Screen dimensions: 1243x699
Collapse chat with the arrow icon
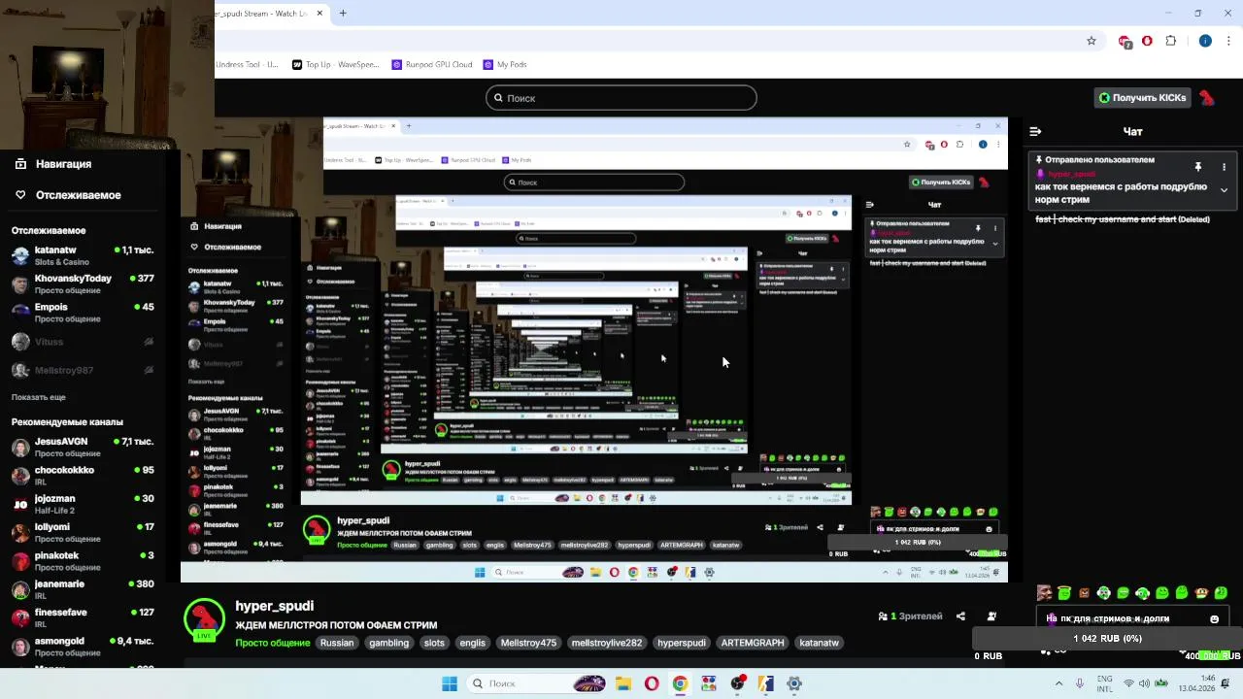[1035, 131]
